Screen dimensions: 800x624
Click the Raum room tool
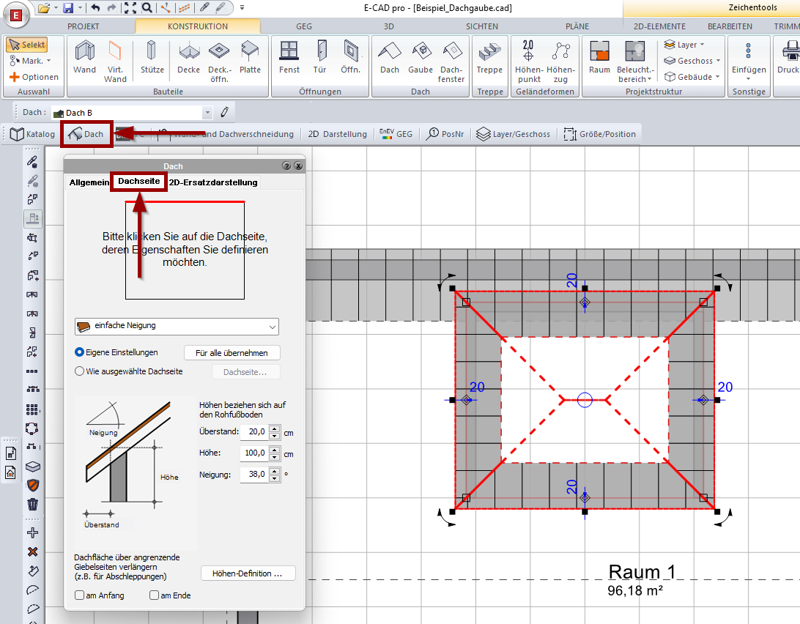(599, 57)
